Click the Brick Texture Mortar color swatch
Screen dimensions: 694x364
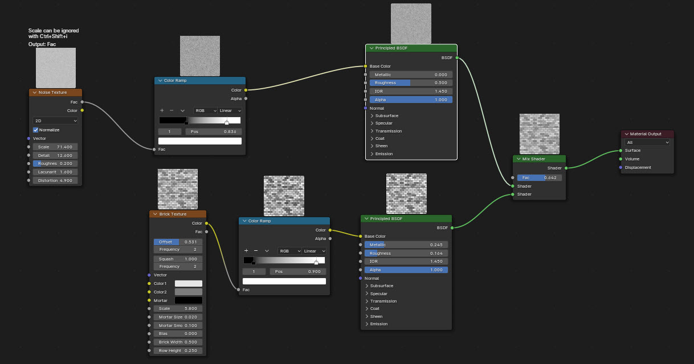point(188,300)
